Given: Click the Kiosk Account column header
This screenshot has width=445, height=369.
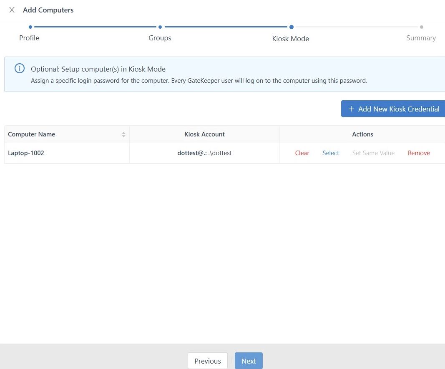Looking at the screenshot, I should pyautogui.click(x=204, y=134).
